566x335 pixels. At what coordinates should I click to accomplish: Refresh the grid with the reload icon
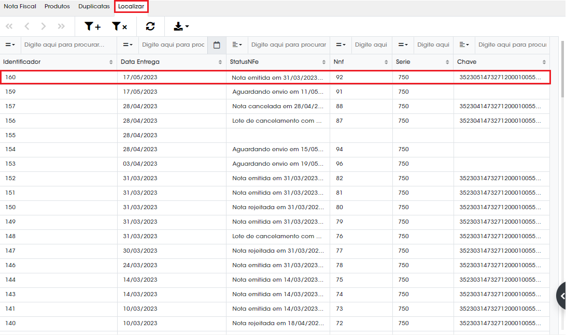[150, 26]
